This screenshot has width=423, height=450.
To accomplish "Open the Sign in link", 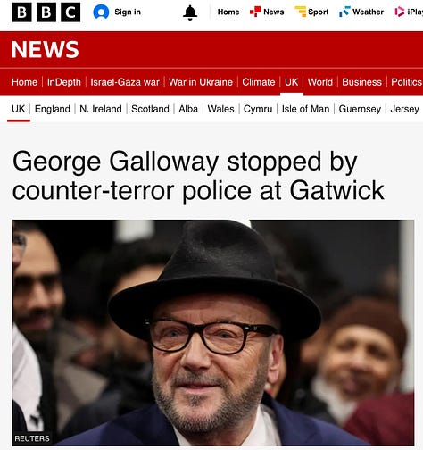I will 128,12.
